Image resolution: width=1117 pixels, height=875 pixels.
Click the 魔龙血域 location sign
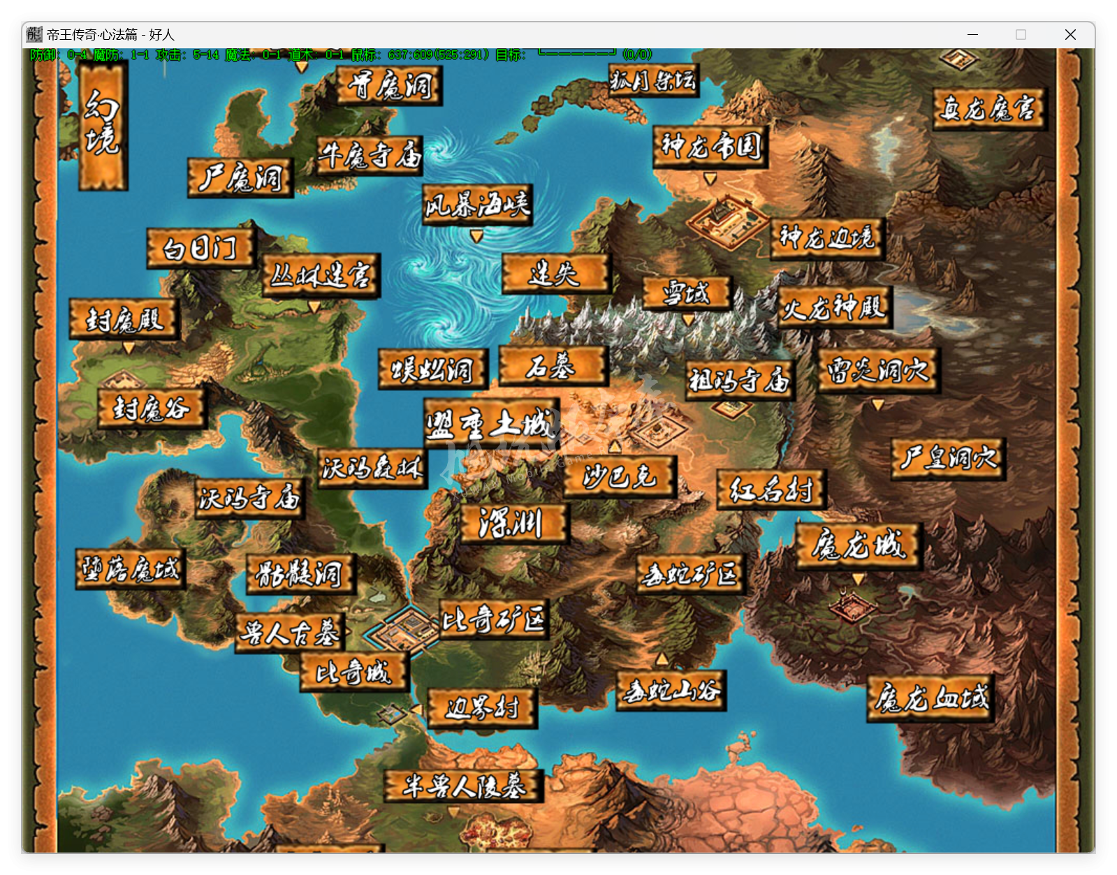coord(931,698)
